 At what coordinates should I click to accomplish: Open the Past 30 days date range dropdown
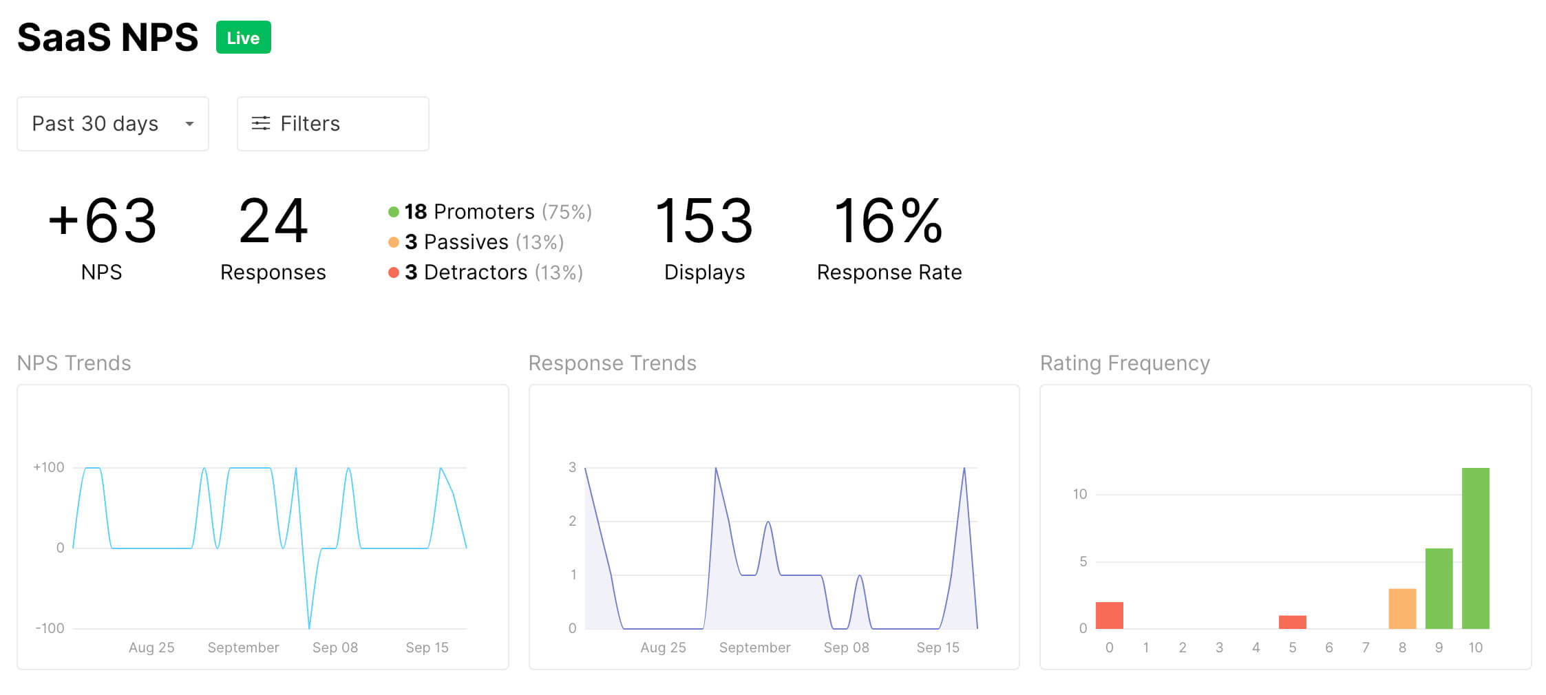point(113,124)
